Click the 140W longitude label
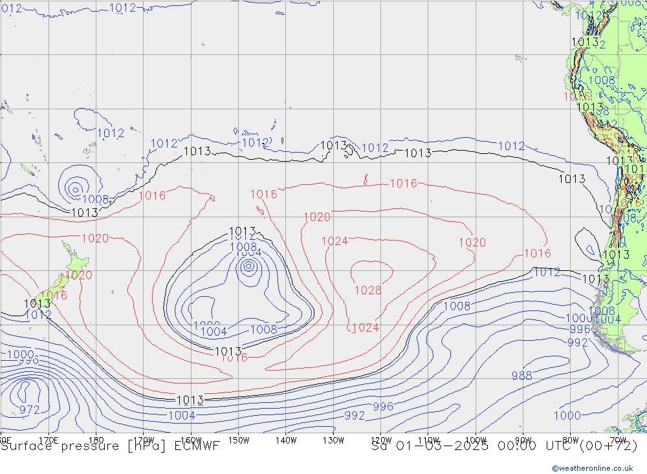Viewport: 647px width, 474px height. (286, 440)
